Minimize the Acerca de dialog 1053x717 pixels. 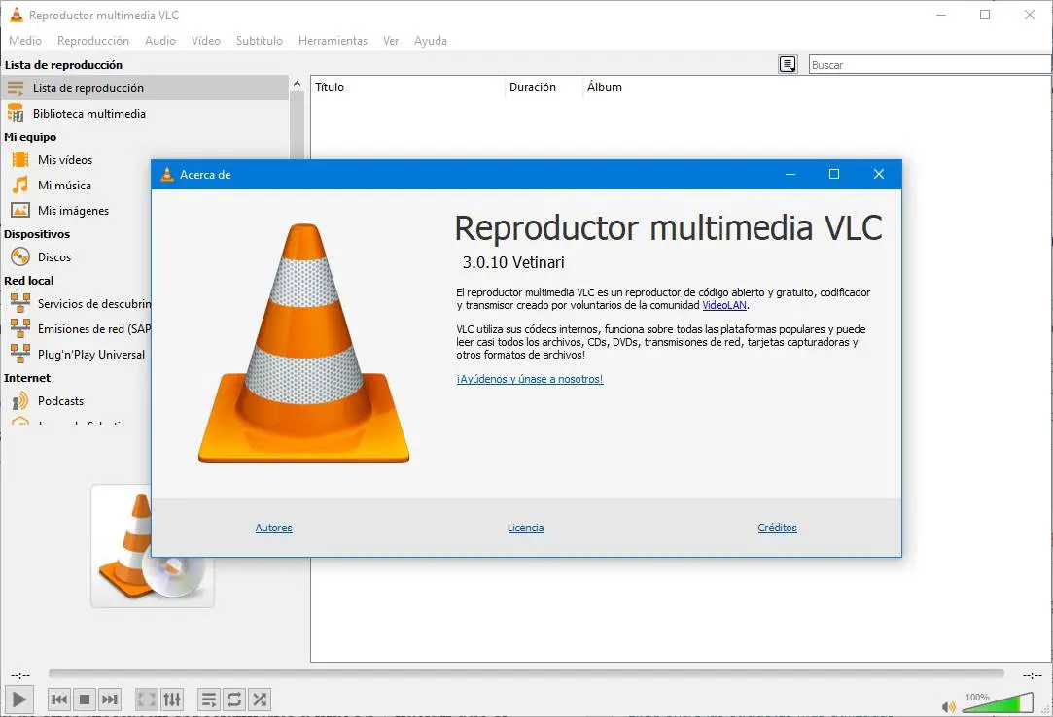click(x=790, y=174)
